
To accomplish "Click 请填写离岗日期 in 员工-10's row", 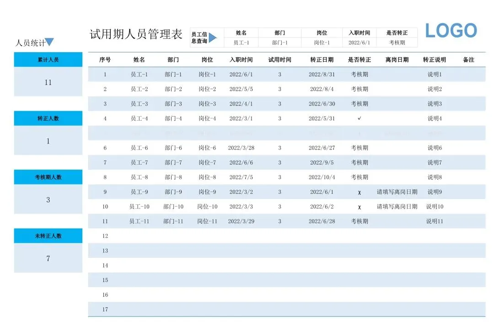I will pyautogui.click(x=397, y=207).
